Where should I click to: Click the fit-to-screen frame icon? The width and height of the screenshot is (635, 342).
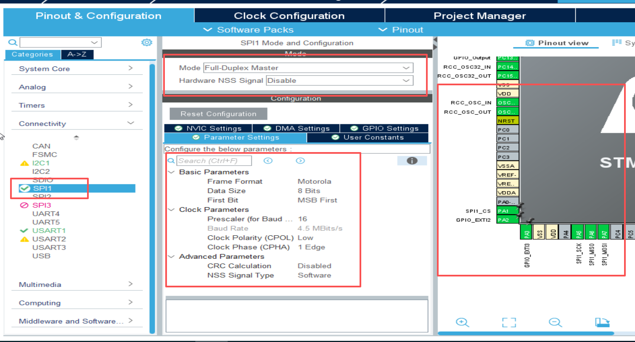pyautogui.click(x=509, y=322)
